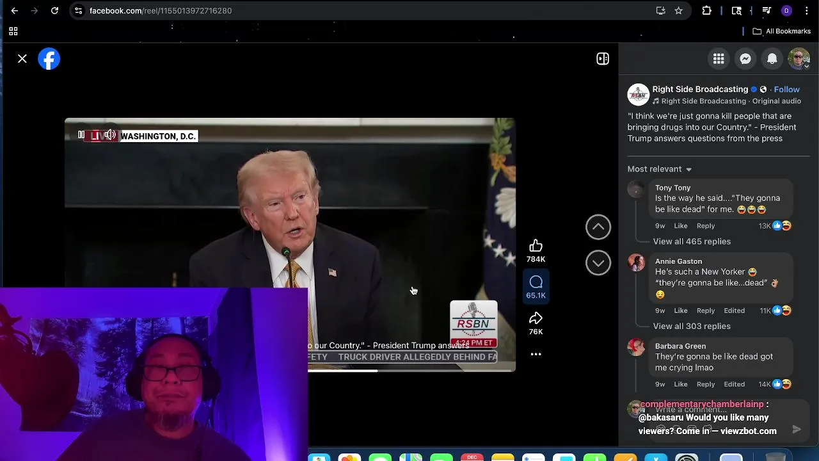This screenshot has width=819, height=461.
Task: Close the reel viewer with the X
Action: click(22, 59)
